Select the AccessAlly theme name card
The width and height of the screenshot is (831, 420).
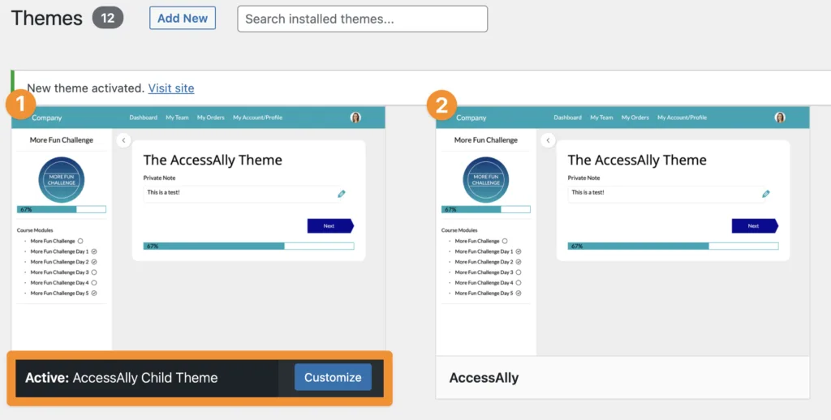[x=622, y=378]
